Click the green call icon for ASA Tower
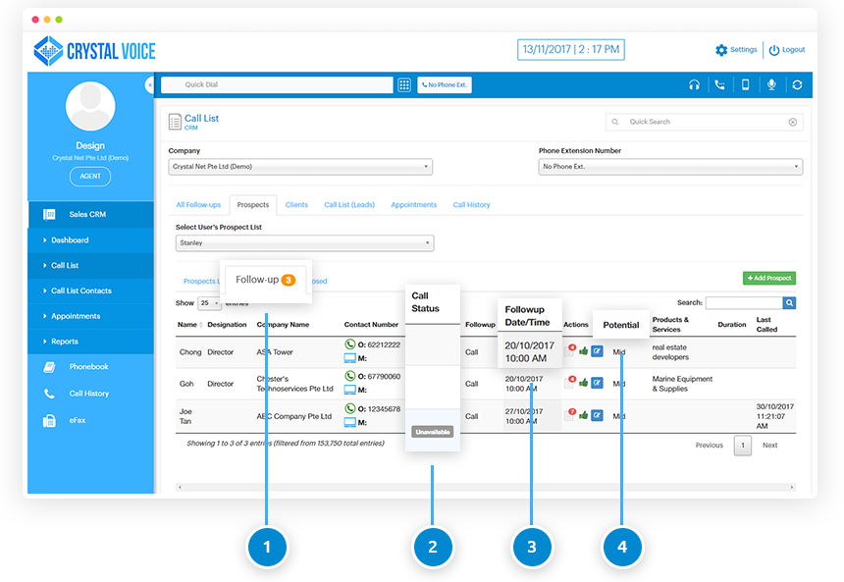This screenshot has height=582, width=844. pos(350,345)
